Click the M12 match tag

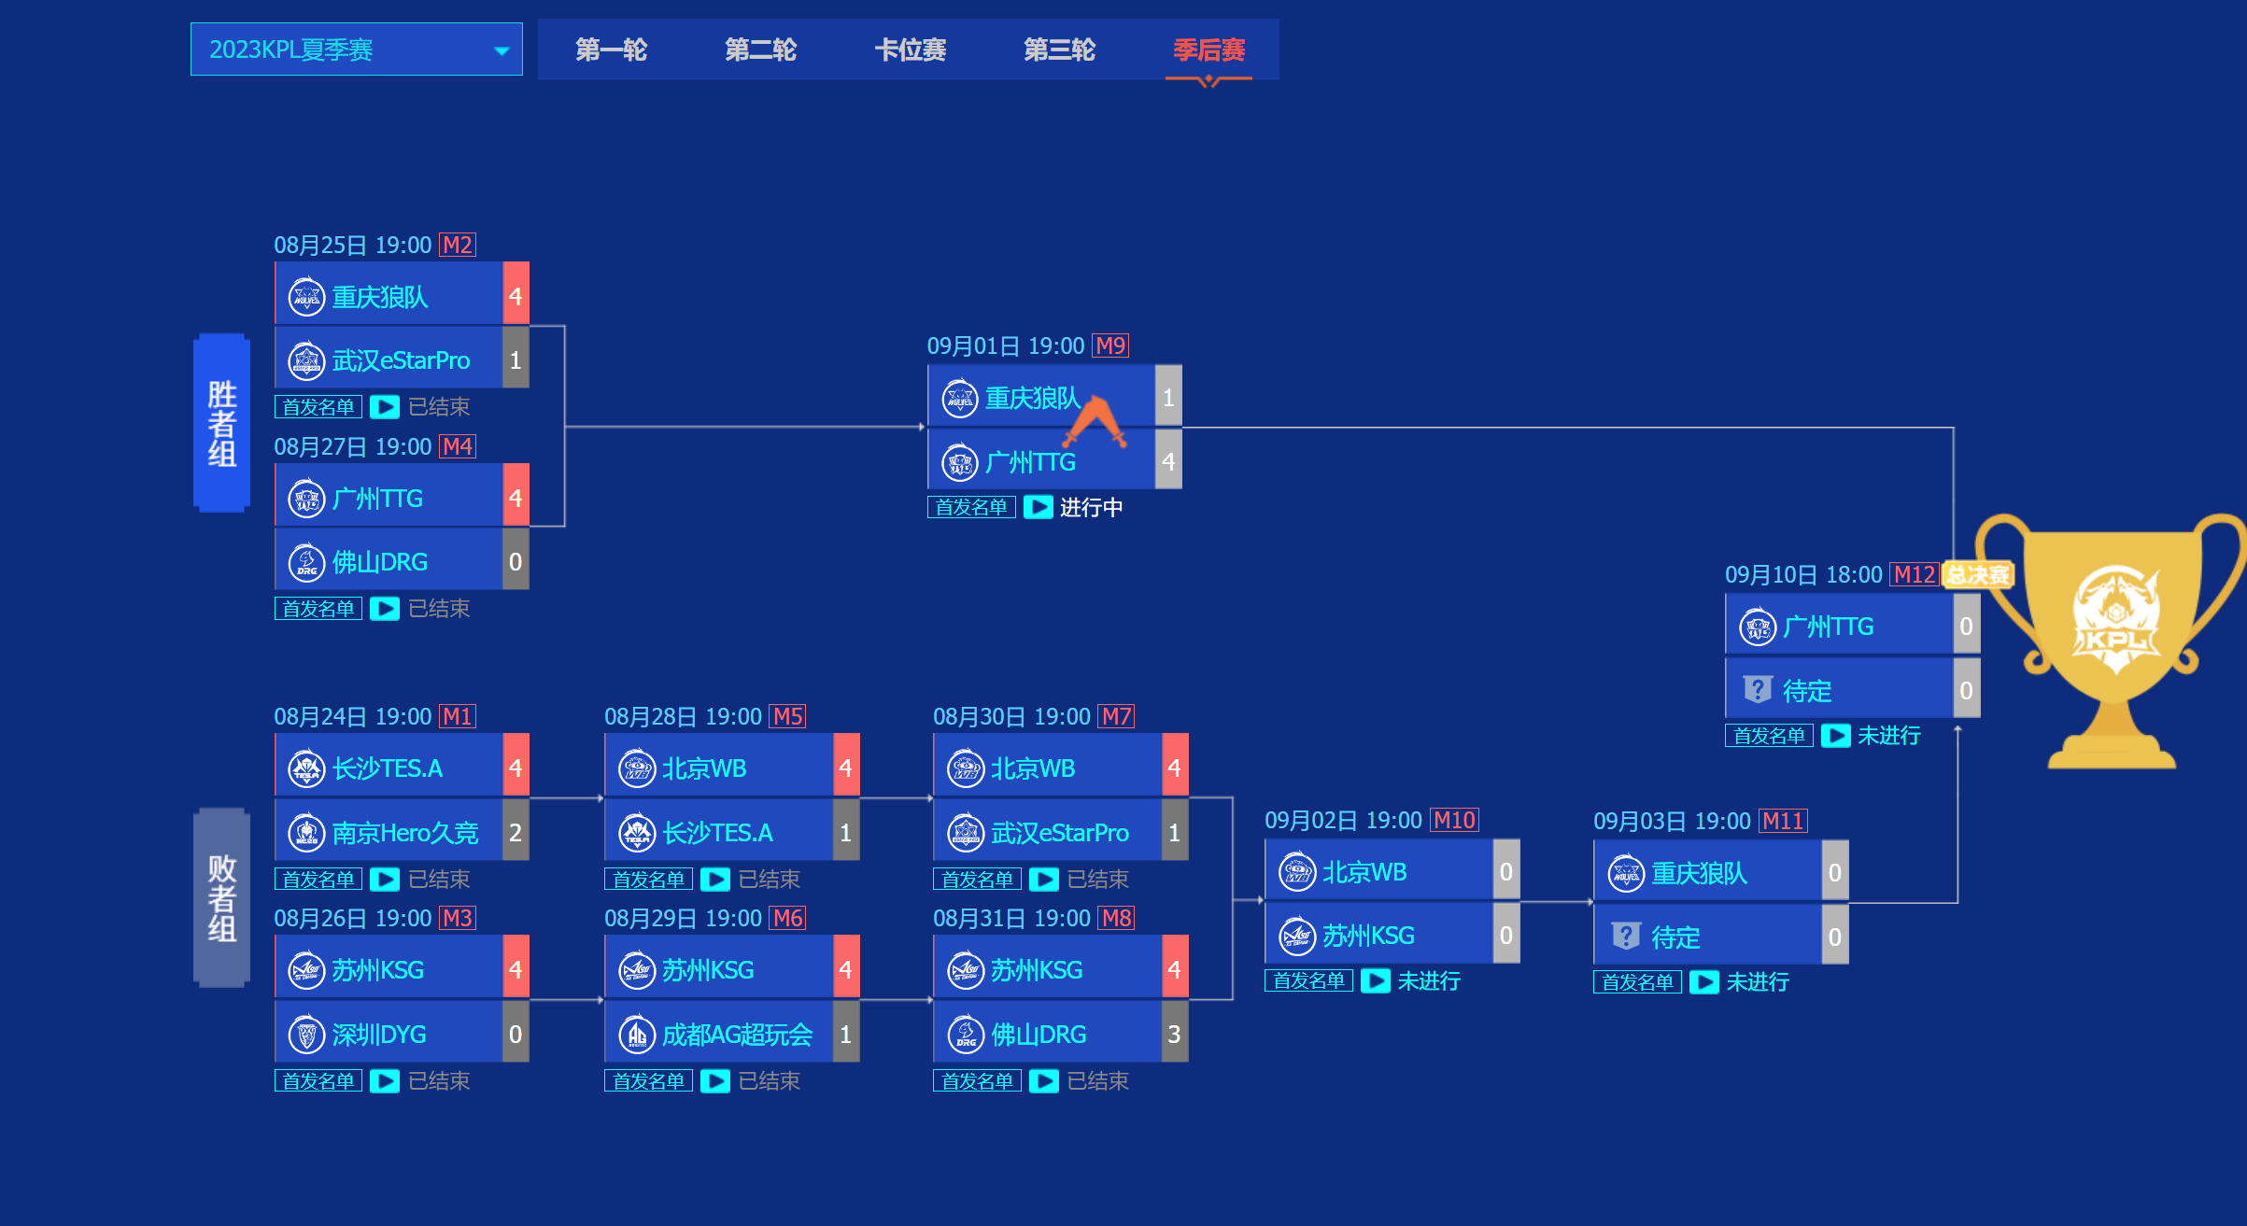1914,575
